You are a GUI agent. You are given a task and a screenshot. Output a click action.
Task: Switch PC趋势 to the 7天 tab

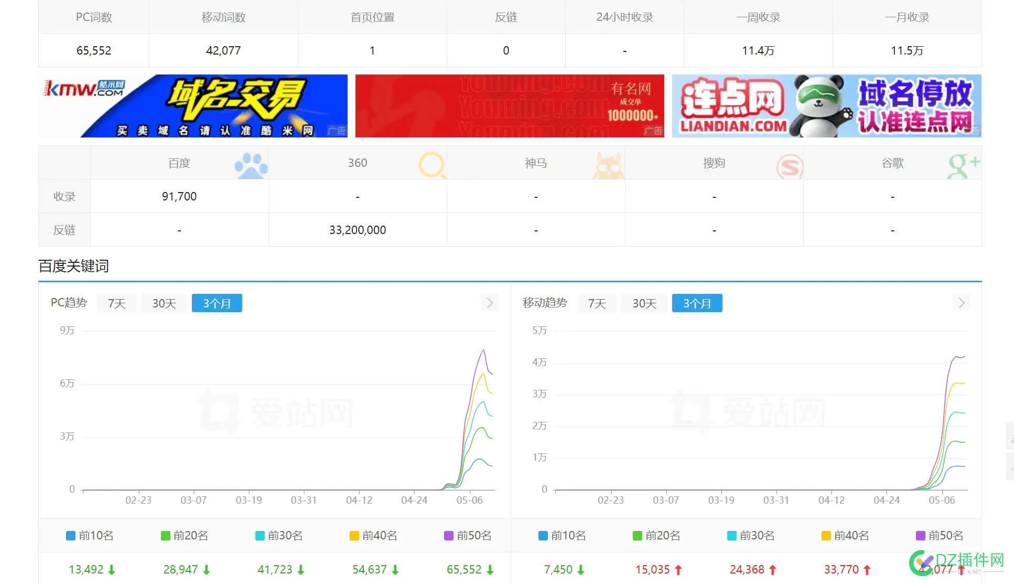pyautogui.click(x=116, y=303)
